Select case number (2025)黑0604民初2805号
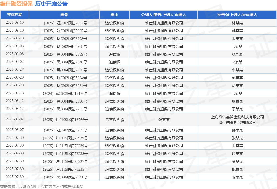 65,70
